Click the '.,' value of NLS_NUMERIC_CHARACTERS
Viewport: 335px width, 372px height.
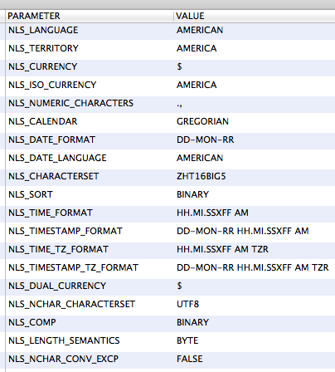179,105
